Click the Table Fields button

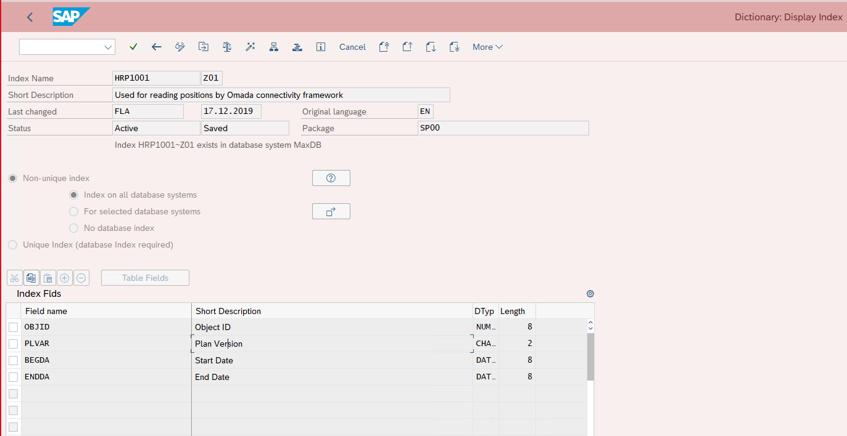(x=145, y=278)
